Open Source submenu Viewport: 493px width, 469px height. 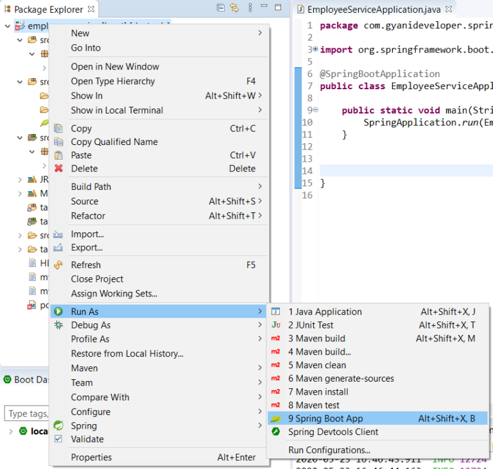click(x=160, y=201)
